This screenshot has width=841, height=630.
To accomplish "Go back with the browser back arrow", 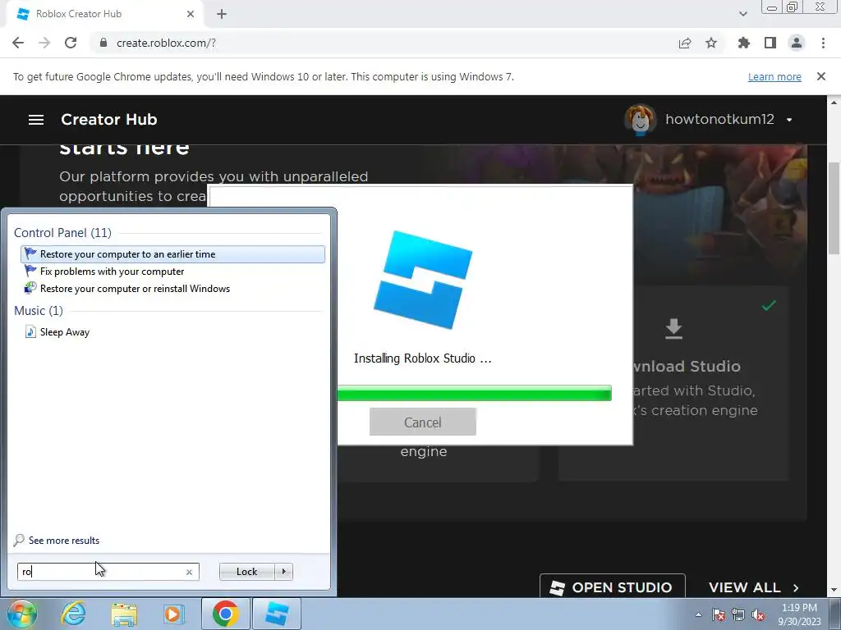I will [18, 43].
